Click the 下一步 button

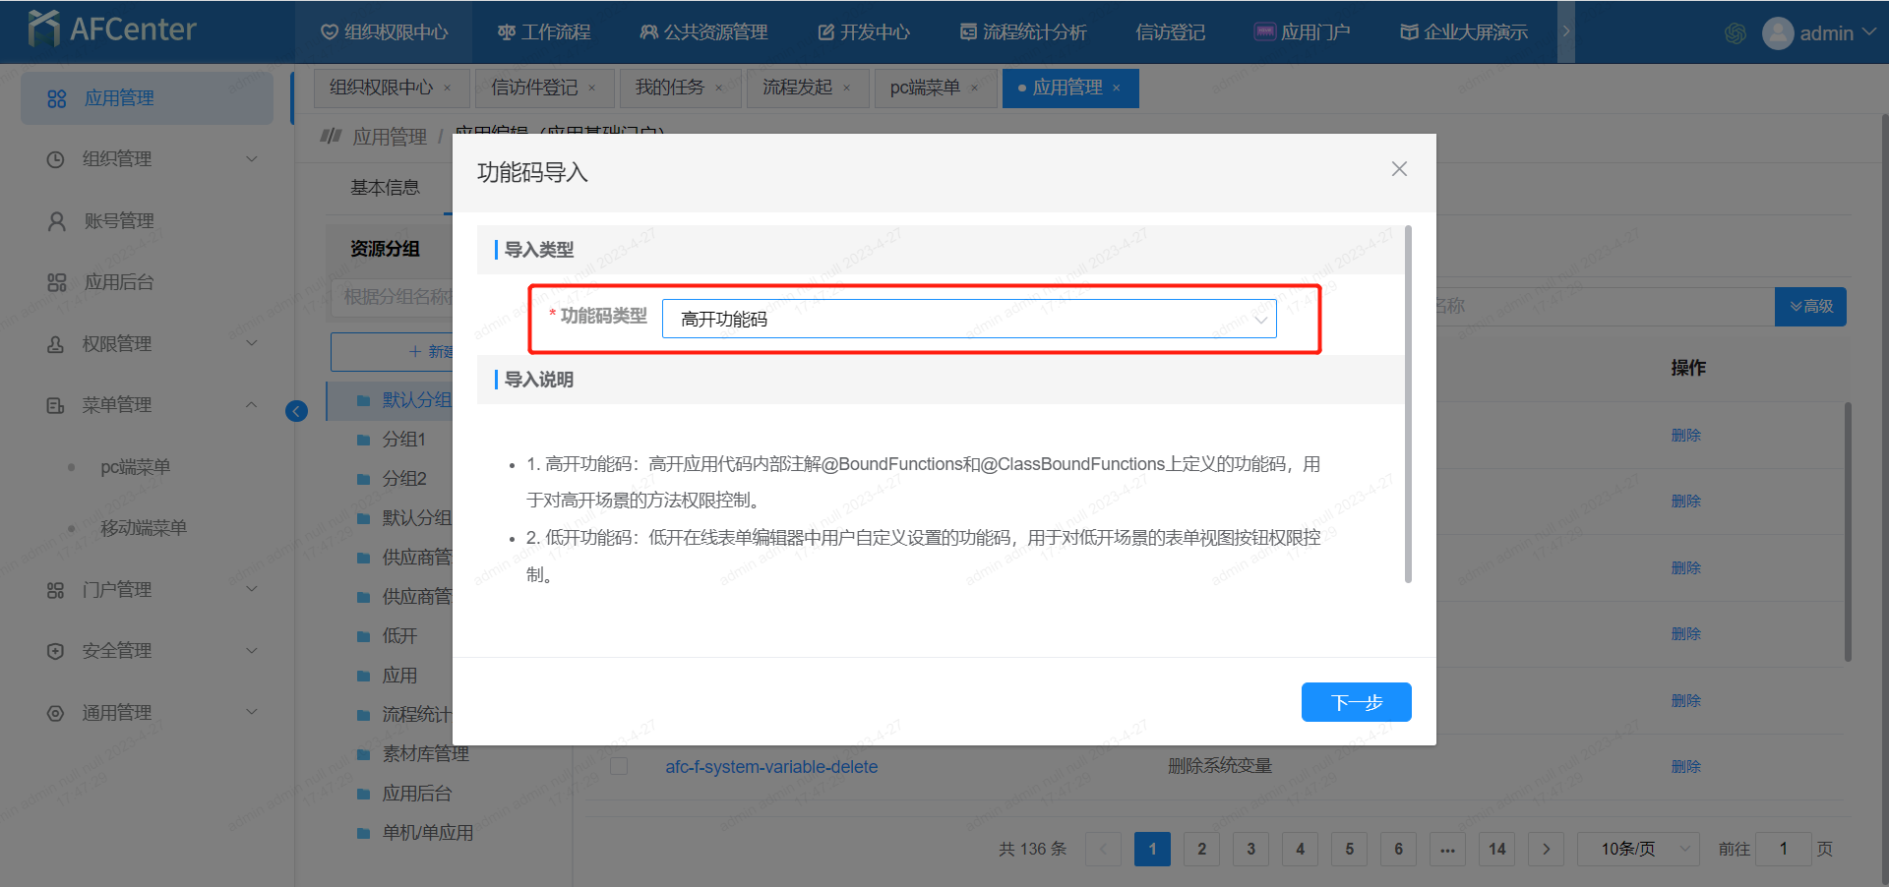click(1356, 702)
